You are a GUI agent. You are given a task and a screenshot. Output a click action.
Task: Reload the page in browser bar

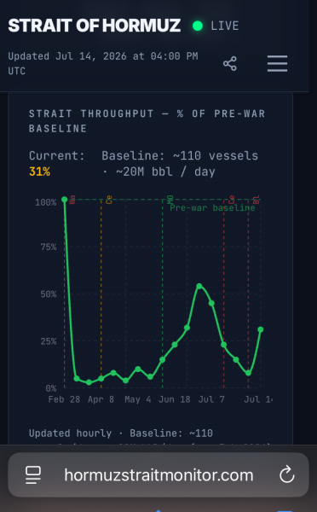coord(287,474)
